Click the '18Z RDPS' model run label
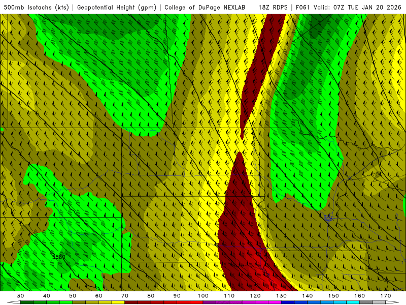The image size is (406, 305). (x=273, y=7)
